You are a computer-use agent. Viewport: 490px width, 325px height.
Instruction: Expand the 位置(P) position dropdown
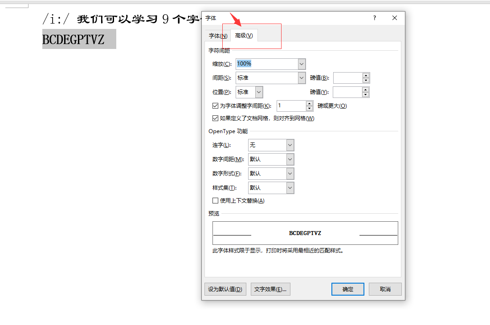(x=259, y=92)
